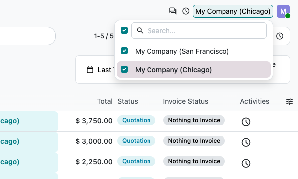
Task: Uncheck My Company (San Francisco) checkbox
Action: pyautogui.click(x=124, y=51)
